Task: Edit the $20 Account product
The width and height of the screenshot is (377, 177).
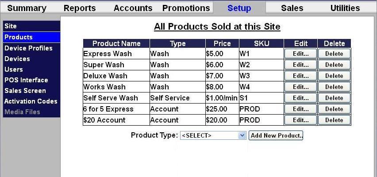Action: click(x=301, y=120)
